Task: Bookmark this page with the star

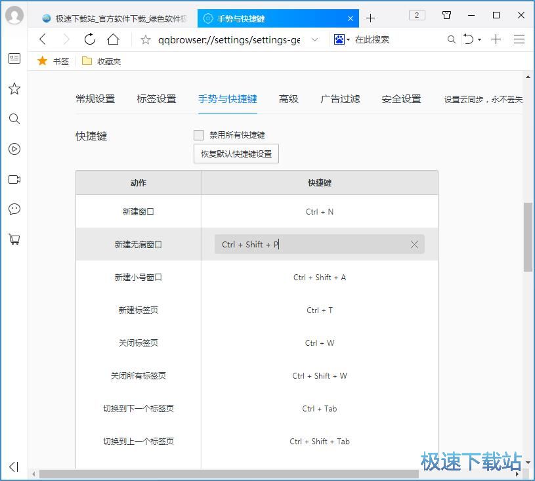Action: [x=146, y=39]
